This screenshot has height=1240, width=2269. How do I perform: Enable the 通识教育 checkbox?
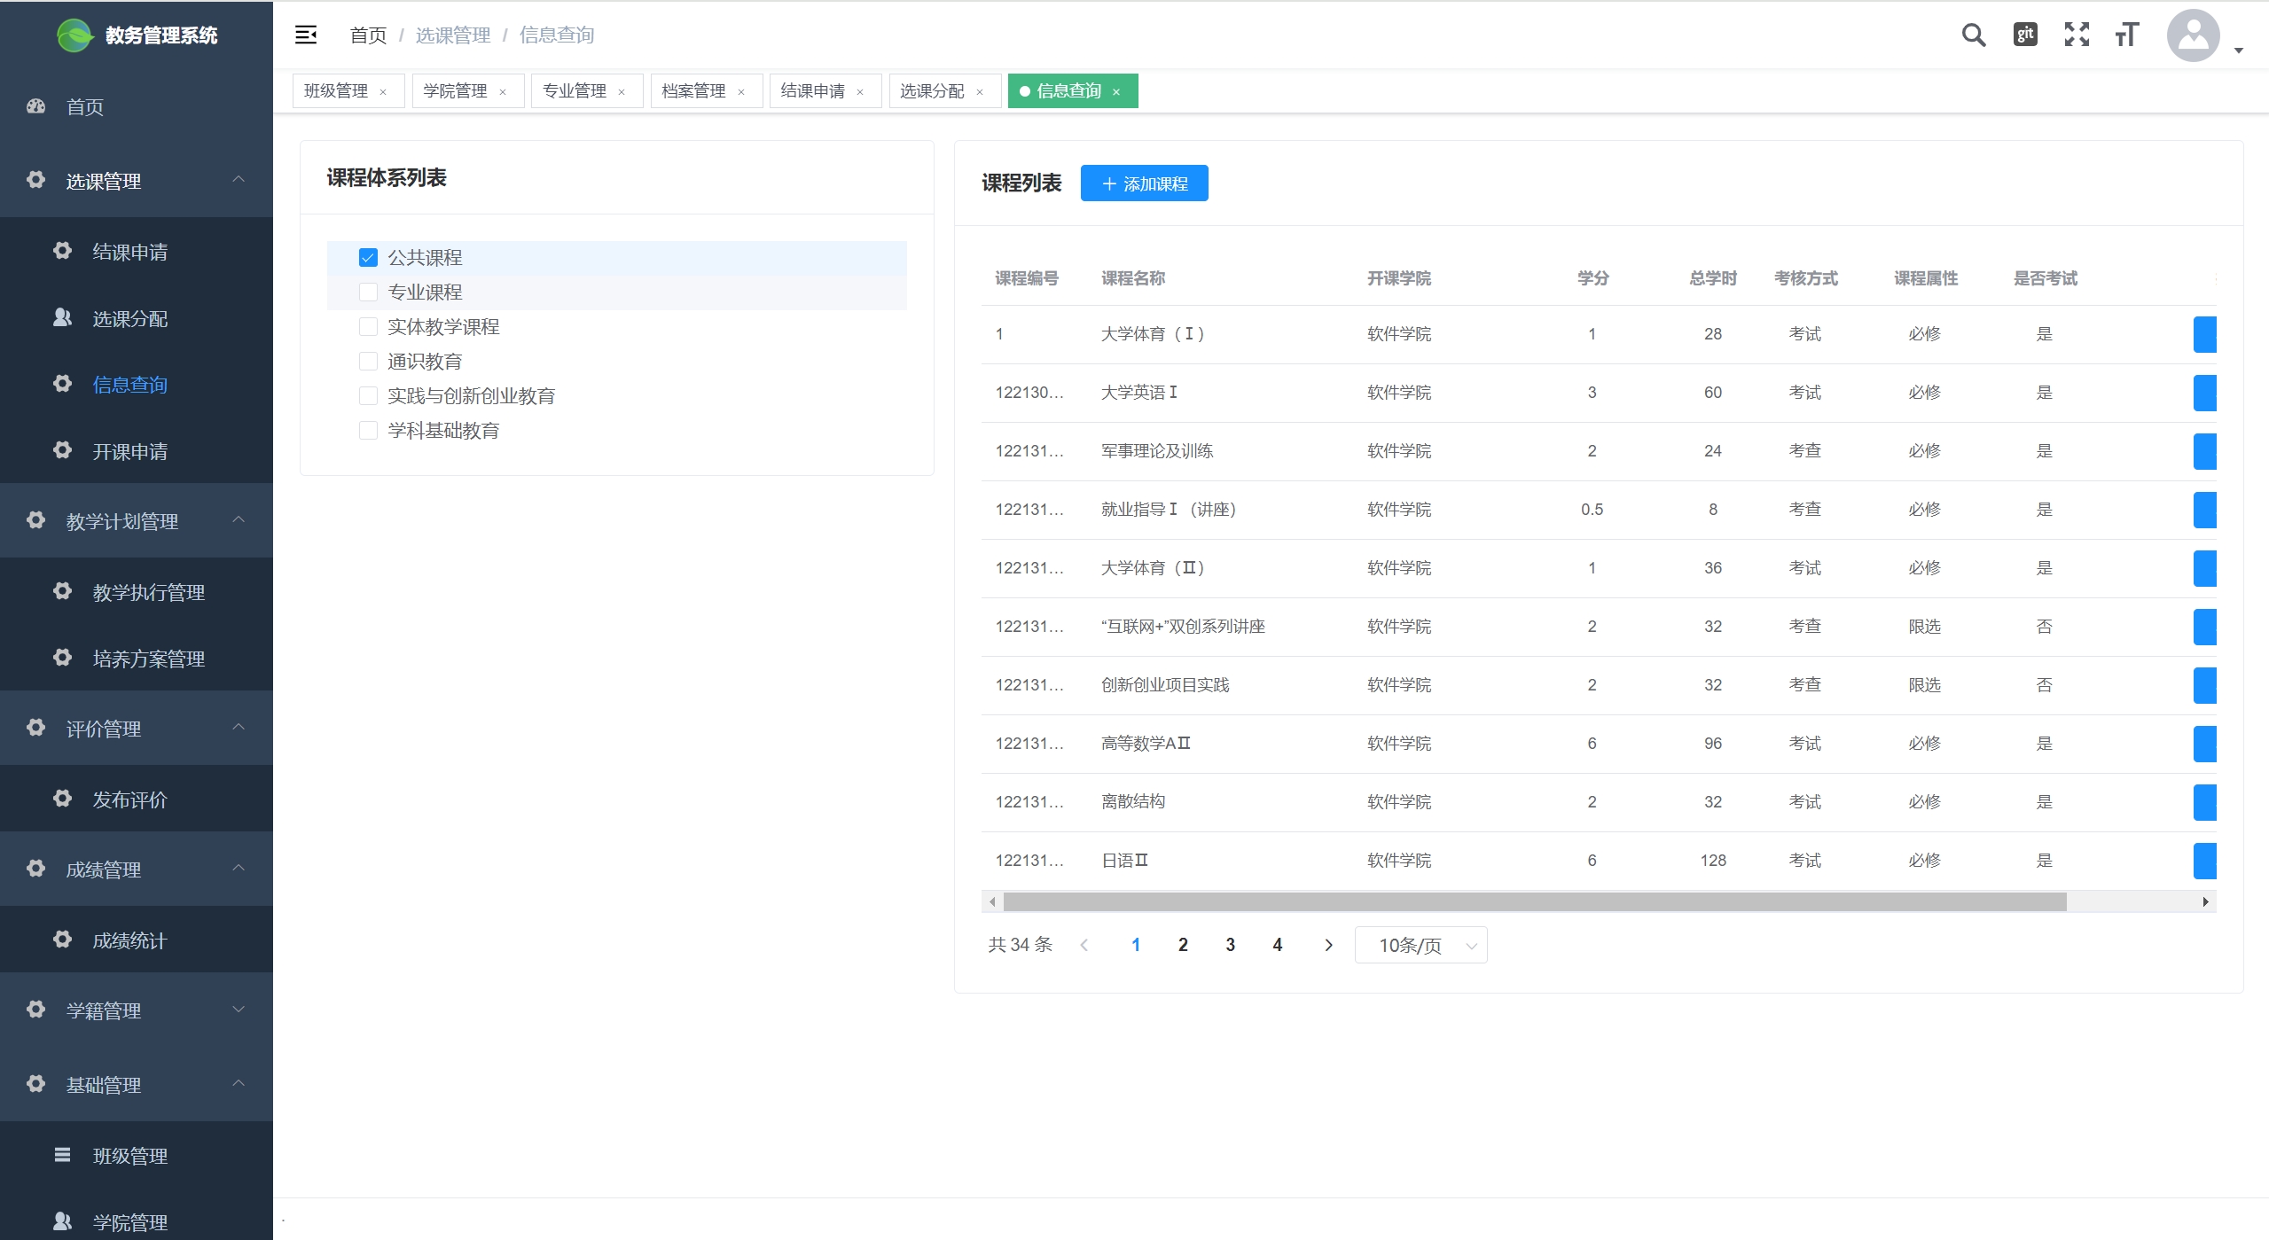point(368,362)
